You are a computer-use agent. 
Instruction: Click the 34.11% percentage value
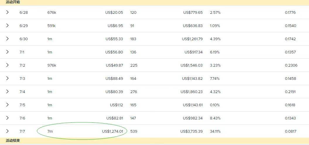tap(215, 131)
